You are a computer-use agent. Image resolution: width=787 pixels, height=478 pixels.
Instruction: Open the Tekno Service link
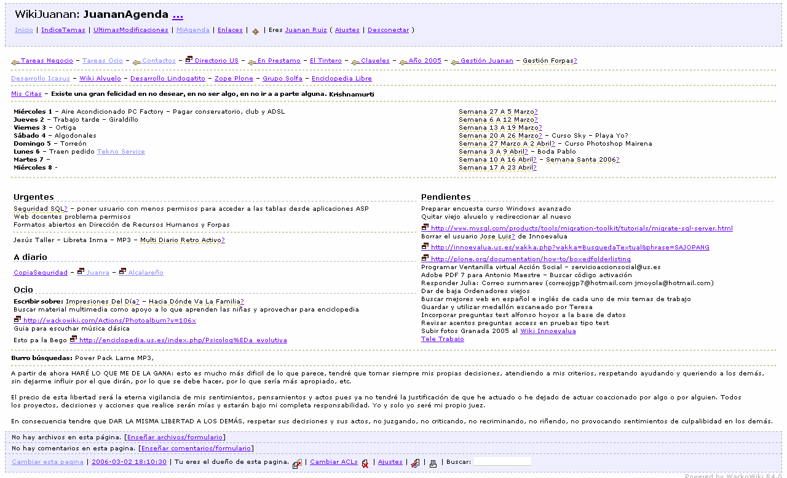[121, 151]
